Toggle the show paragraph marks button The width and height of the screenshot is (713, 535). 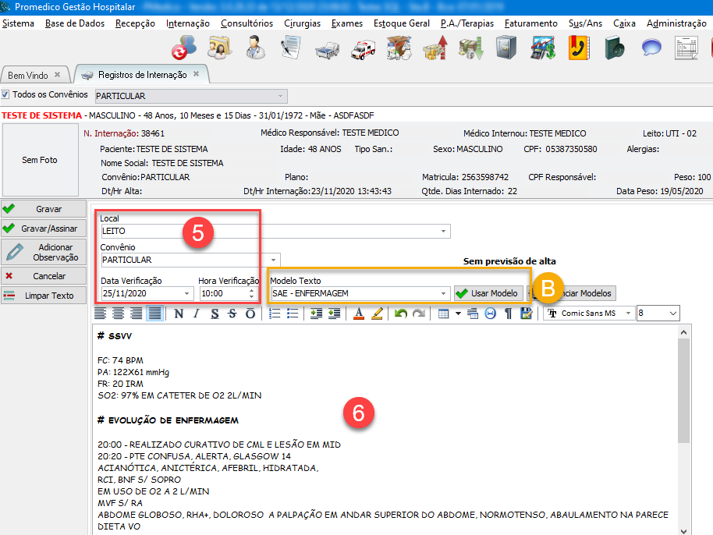508,314
